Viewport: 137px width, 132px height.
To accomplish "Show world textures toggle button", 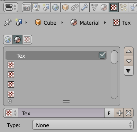I will (8, 40).
